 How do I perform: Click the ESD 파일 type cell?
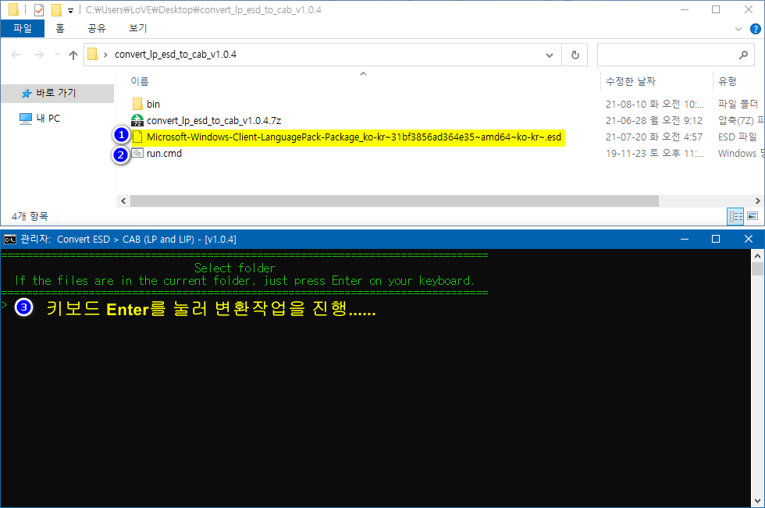[737, 137]
